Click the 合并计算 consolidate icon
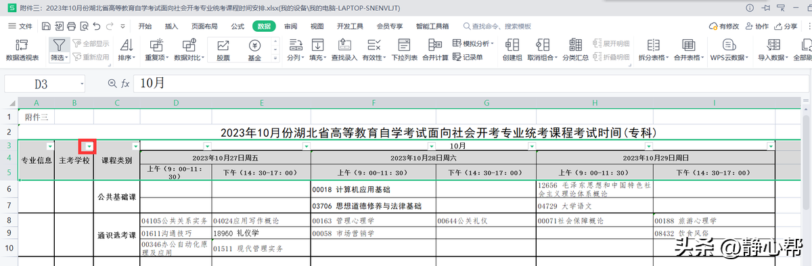The image size is (812, 266). pyautogui.click(x=435, y=45)
